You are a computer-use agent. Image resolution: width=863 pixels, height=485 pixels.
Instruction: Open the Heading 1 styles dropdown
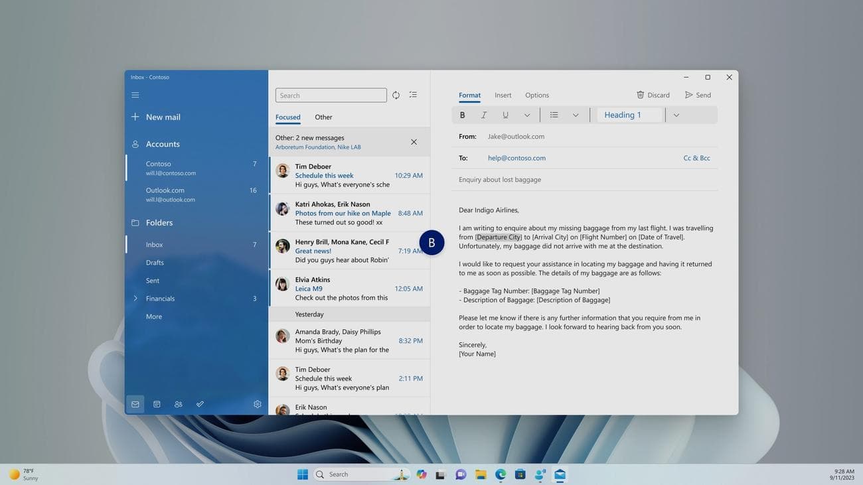point(676,114)
